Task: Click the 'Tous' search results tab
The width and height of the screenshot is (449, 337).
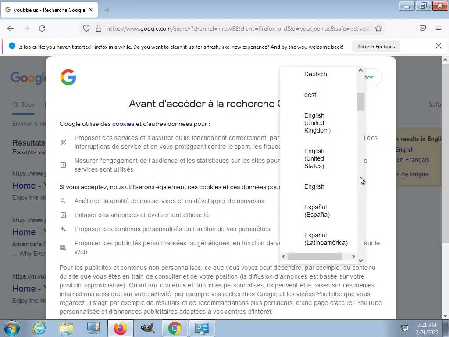Action: click(x=24, y=104)
